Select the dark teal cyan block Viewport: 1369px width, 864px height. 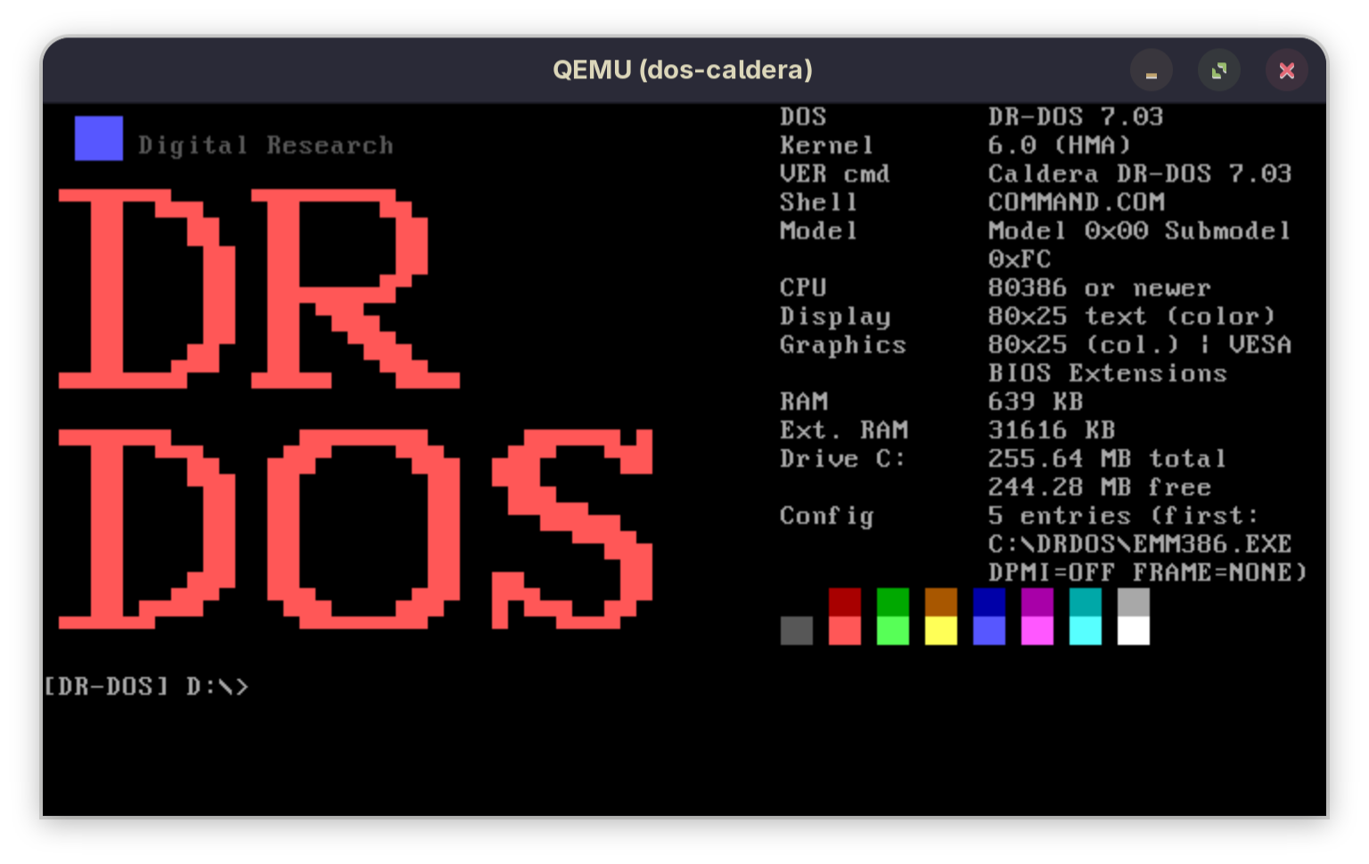tap(1085, 602)
